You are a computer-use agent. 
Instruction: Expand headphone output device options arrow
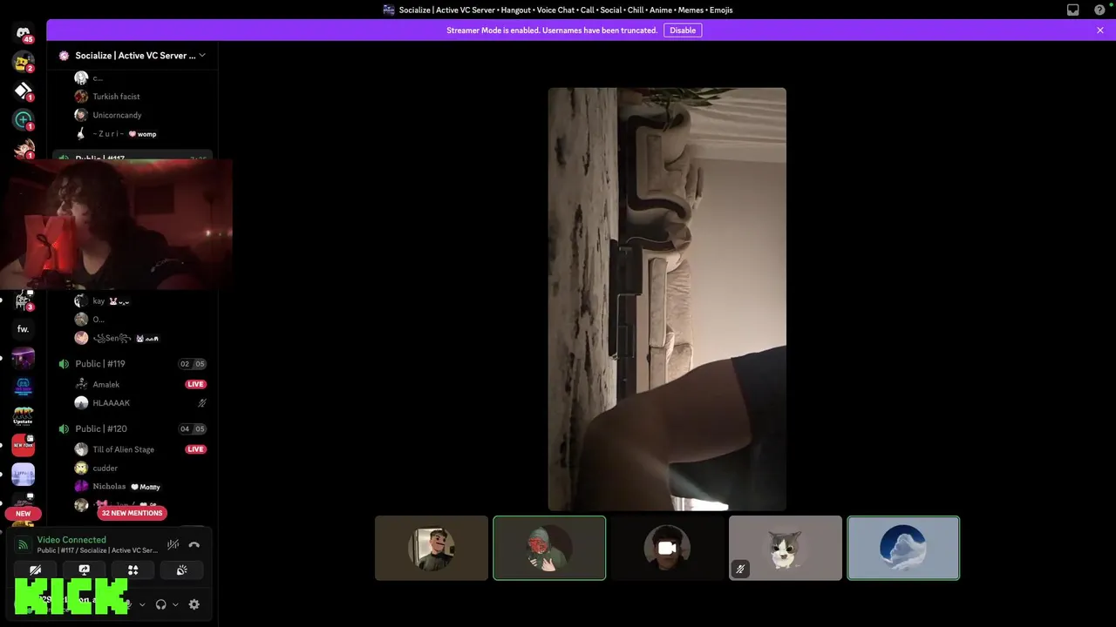pyautogui.click(x=175, y=604)
